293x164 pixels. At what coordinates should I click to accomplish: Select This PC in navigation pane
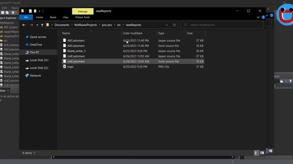tap(35, 52)
